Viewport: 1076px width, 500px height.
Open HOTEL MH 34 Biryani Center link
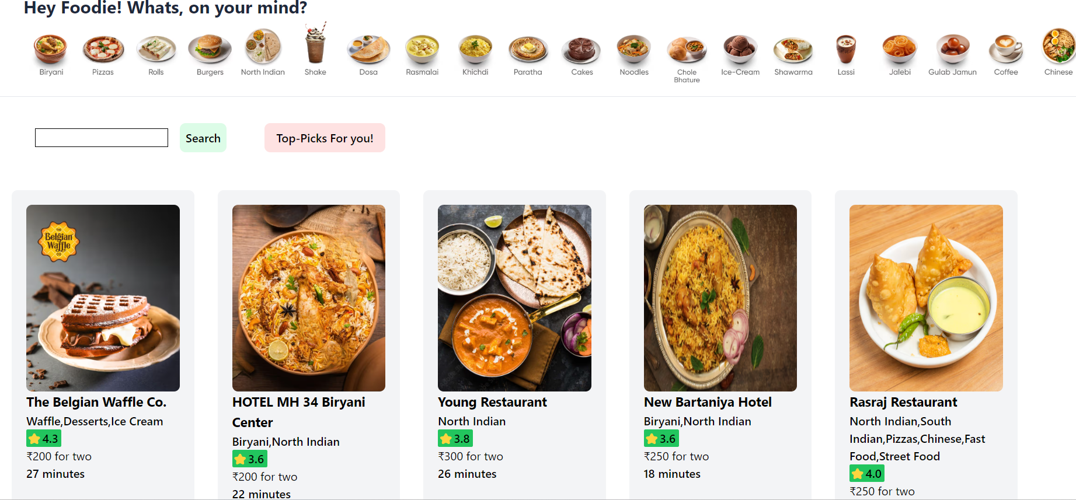pyautogui.click(x=299, y=412)
